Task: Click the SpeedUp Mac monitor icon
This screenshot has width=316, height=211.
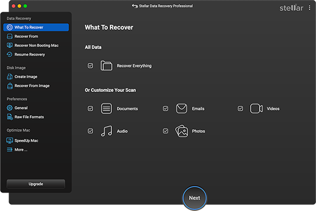Action: tap(9, 141)
